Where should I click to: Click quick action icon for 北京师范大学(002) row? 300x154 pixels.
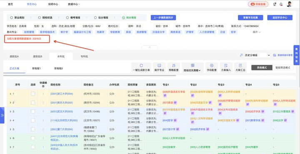[43, 120]
